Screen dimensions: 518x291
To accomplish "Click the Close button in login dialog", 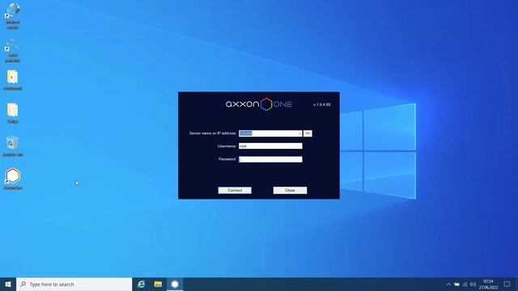I will click(290, 191).
